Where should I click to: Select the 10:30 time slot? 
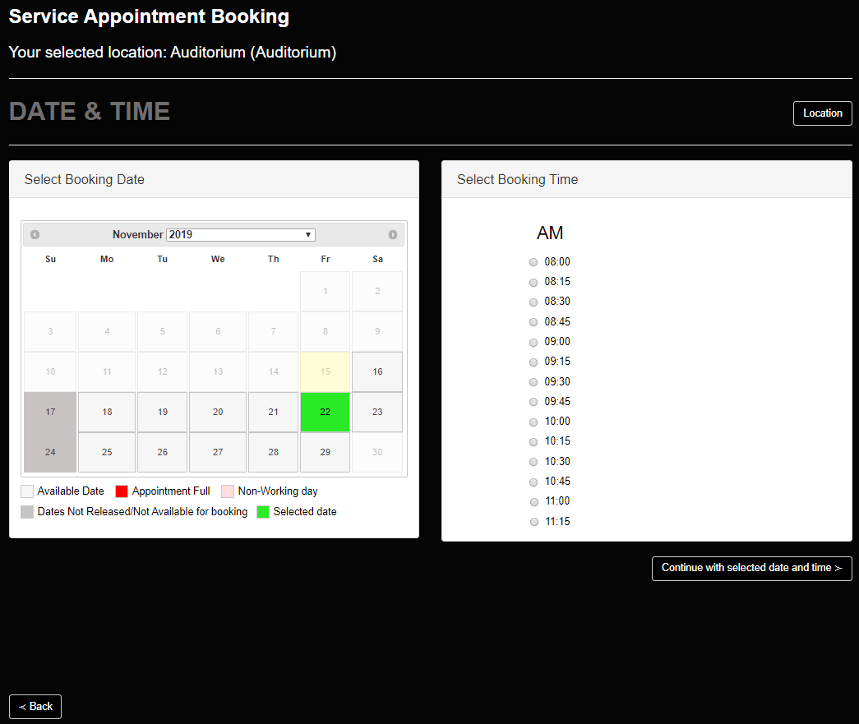tap(533, 462)
